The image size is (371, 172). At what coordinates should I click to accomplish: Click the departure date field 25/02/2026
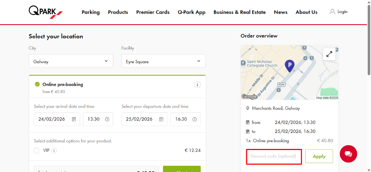pyautogui.click(x=144, y=119)
